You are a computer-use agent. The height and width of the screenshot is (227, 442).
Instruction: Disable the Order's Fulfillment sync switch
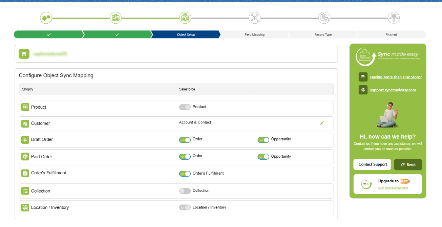[x=185, y=174]
